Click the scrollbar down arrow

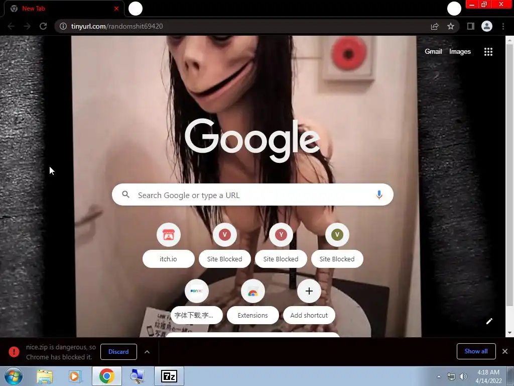coord(509,333)
